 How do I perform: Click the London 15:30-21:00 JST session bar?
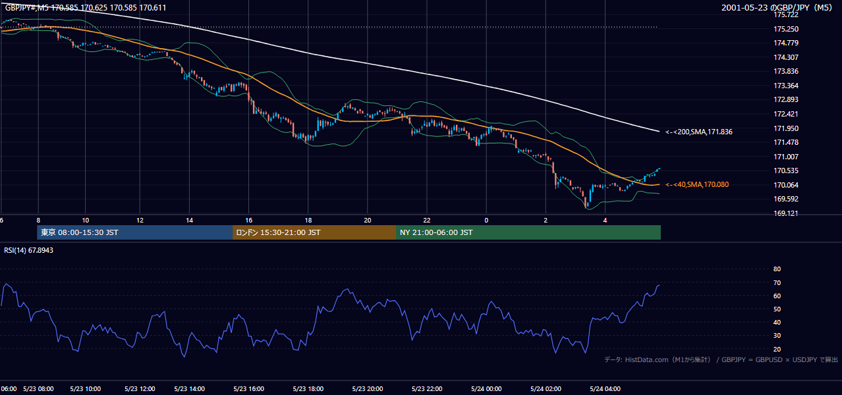[x=315, y=232]
